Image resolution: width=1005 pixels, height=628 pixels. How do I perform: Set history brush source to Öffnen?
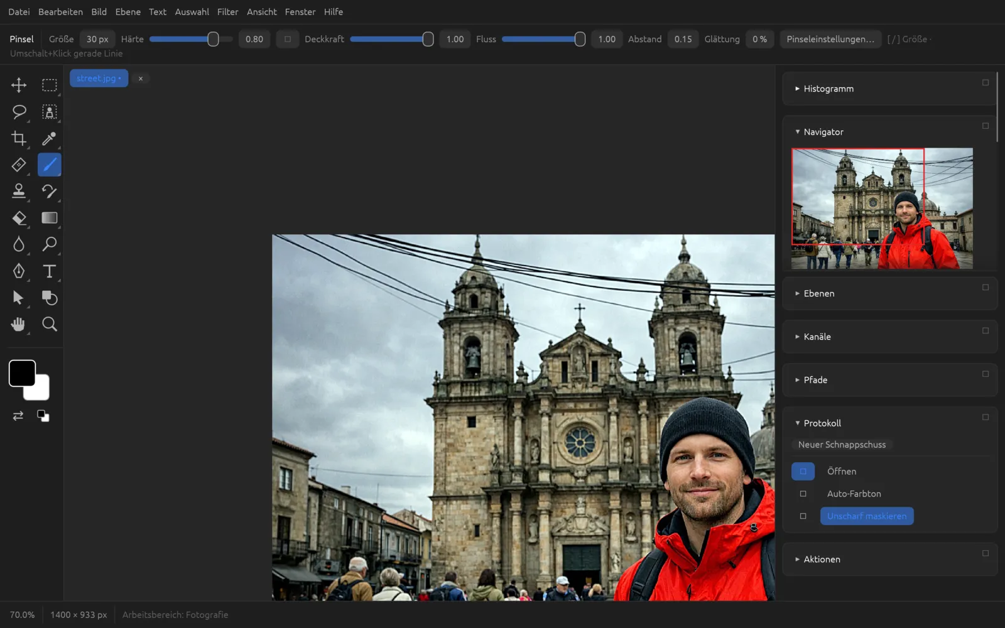point(803,471)
